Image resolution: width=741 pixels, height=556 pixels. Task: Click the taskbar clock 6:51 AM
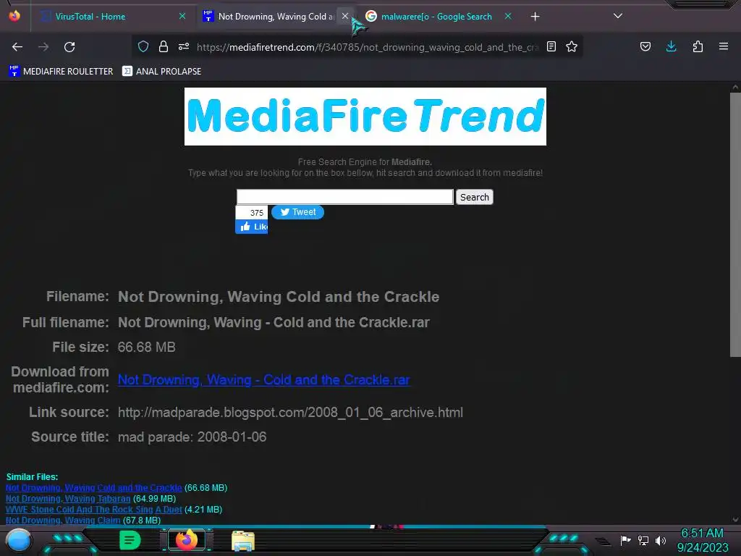pyautogui.click(x=702, y=534)
